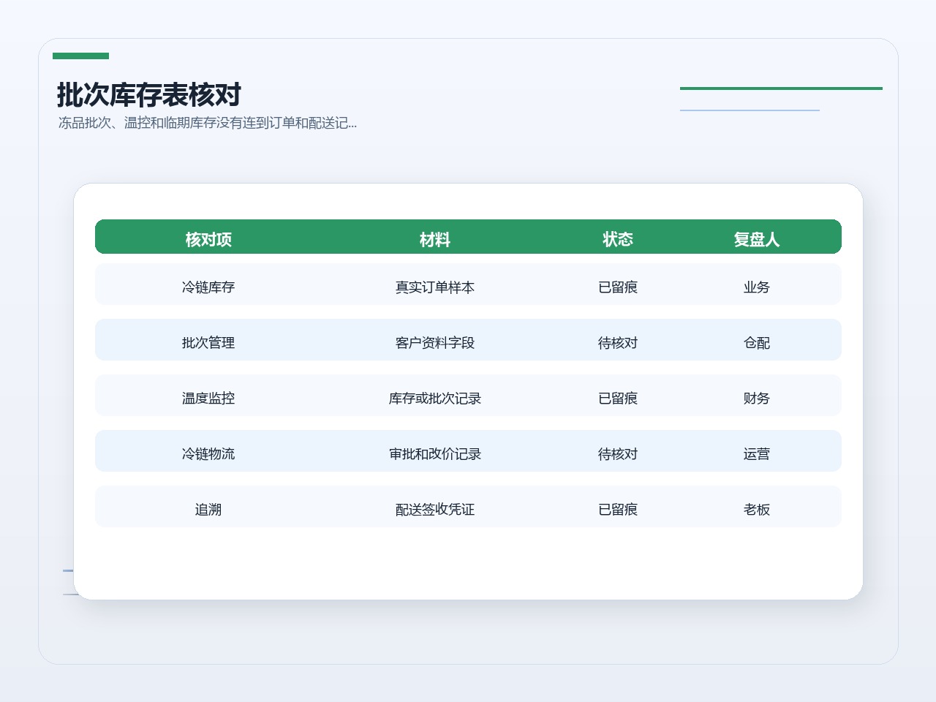
Task: Select the 客户资料字段 cell
Action: coord(435,343)
